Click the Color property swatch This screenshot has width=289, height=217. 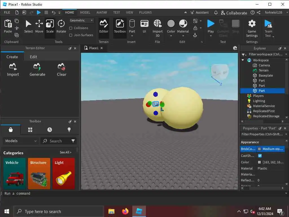(x=259, y=162)
